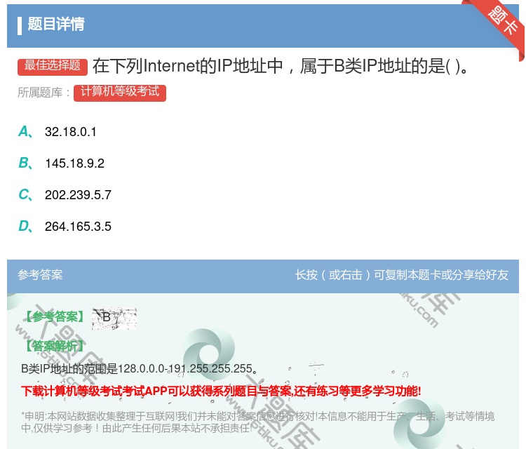
Task: Open the 计算机等级考试 question bank tag
Action: tap(120, 93)
